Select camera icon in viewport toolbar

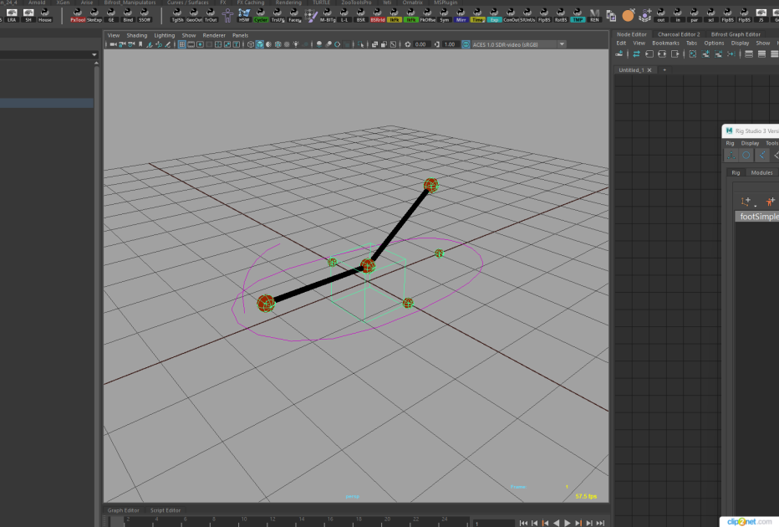113,44
